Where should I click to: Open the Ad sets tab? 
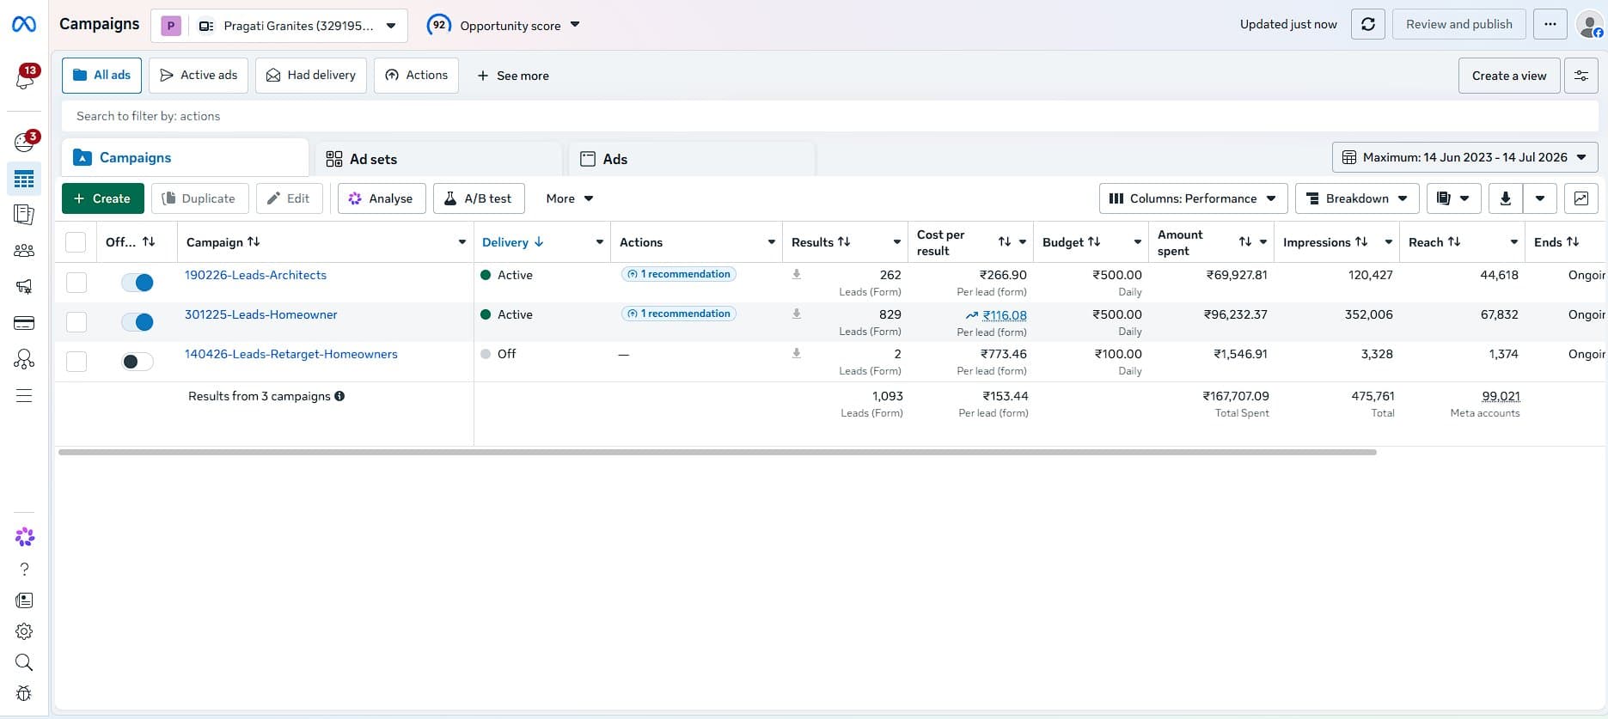[438, 159]
